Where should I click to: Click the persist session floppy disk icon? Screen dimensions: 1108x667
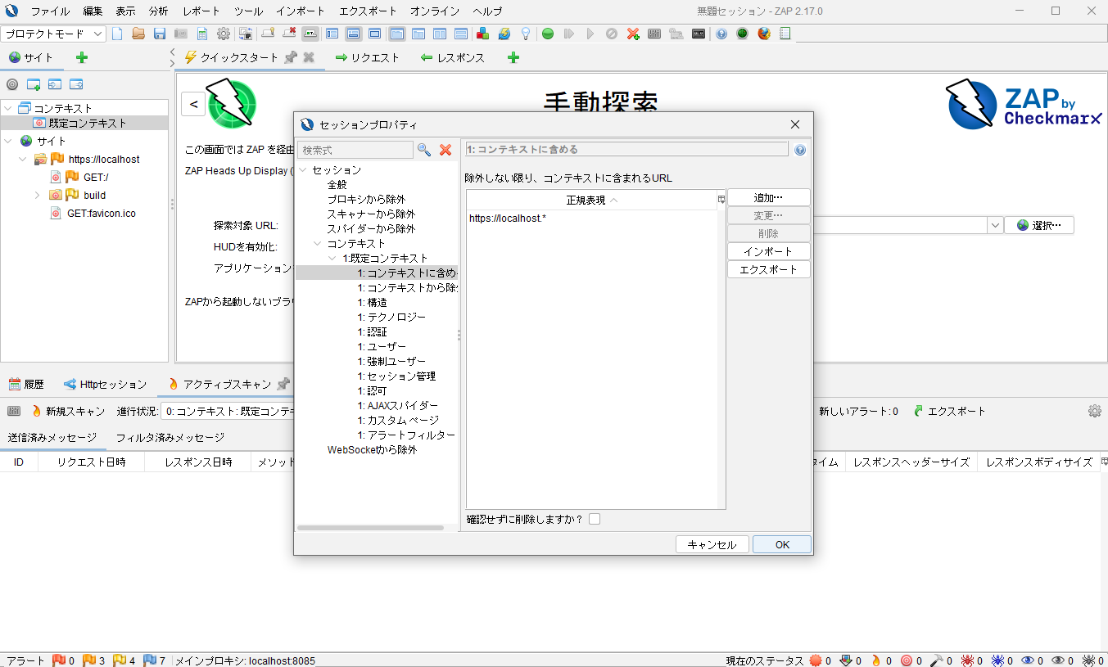pos(160,34)
